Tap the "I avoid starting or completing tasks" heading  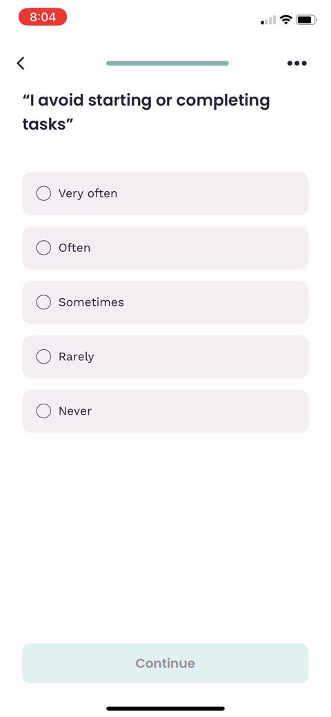point(146,112)
